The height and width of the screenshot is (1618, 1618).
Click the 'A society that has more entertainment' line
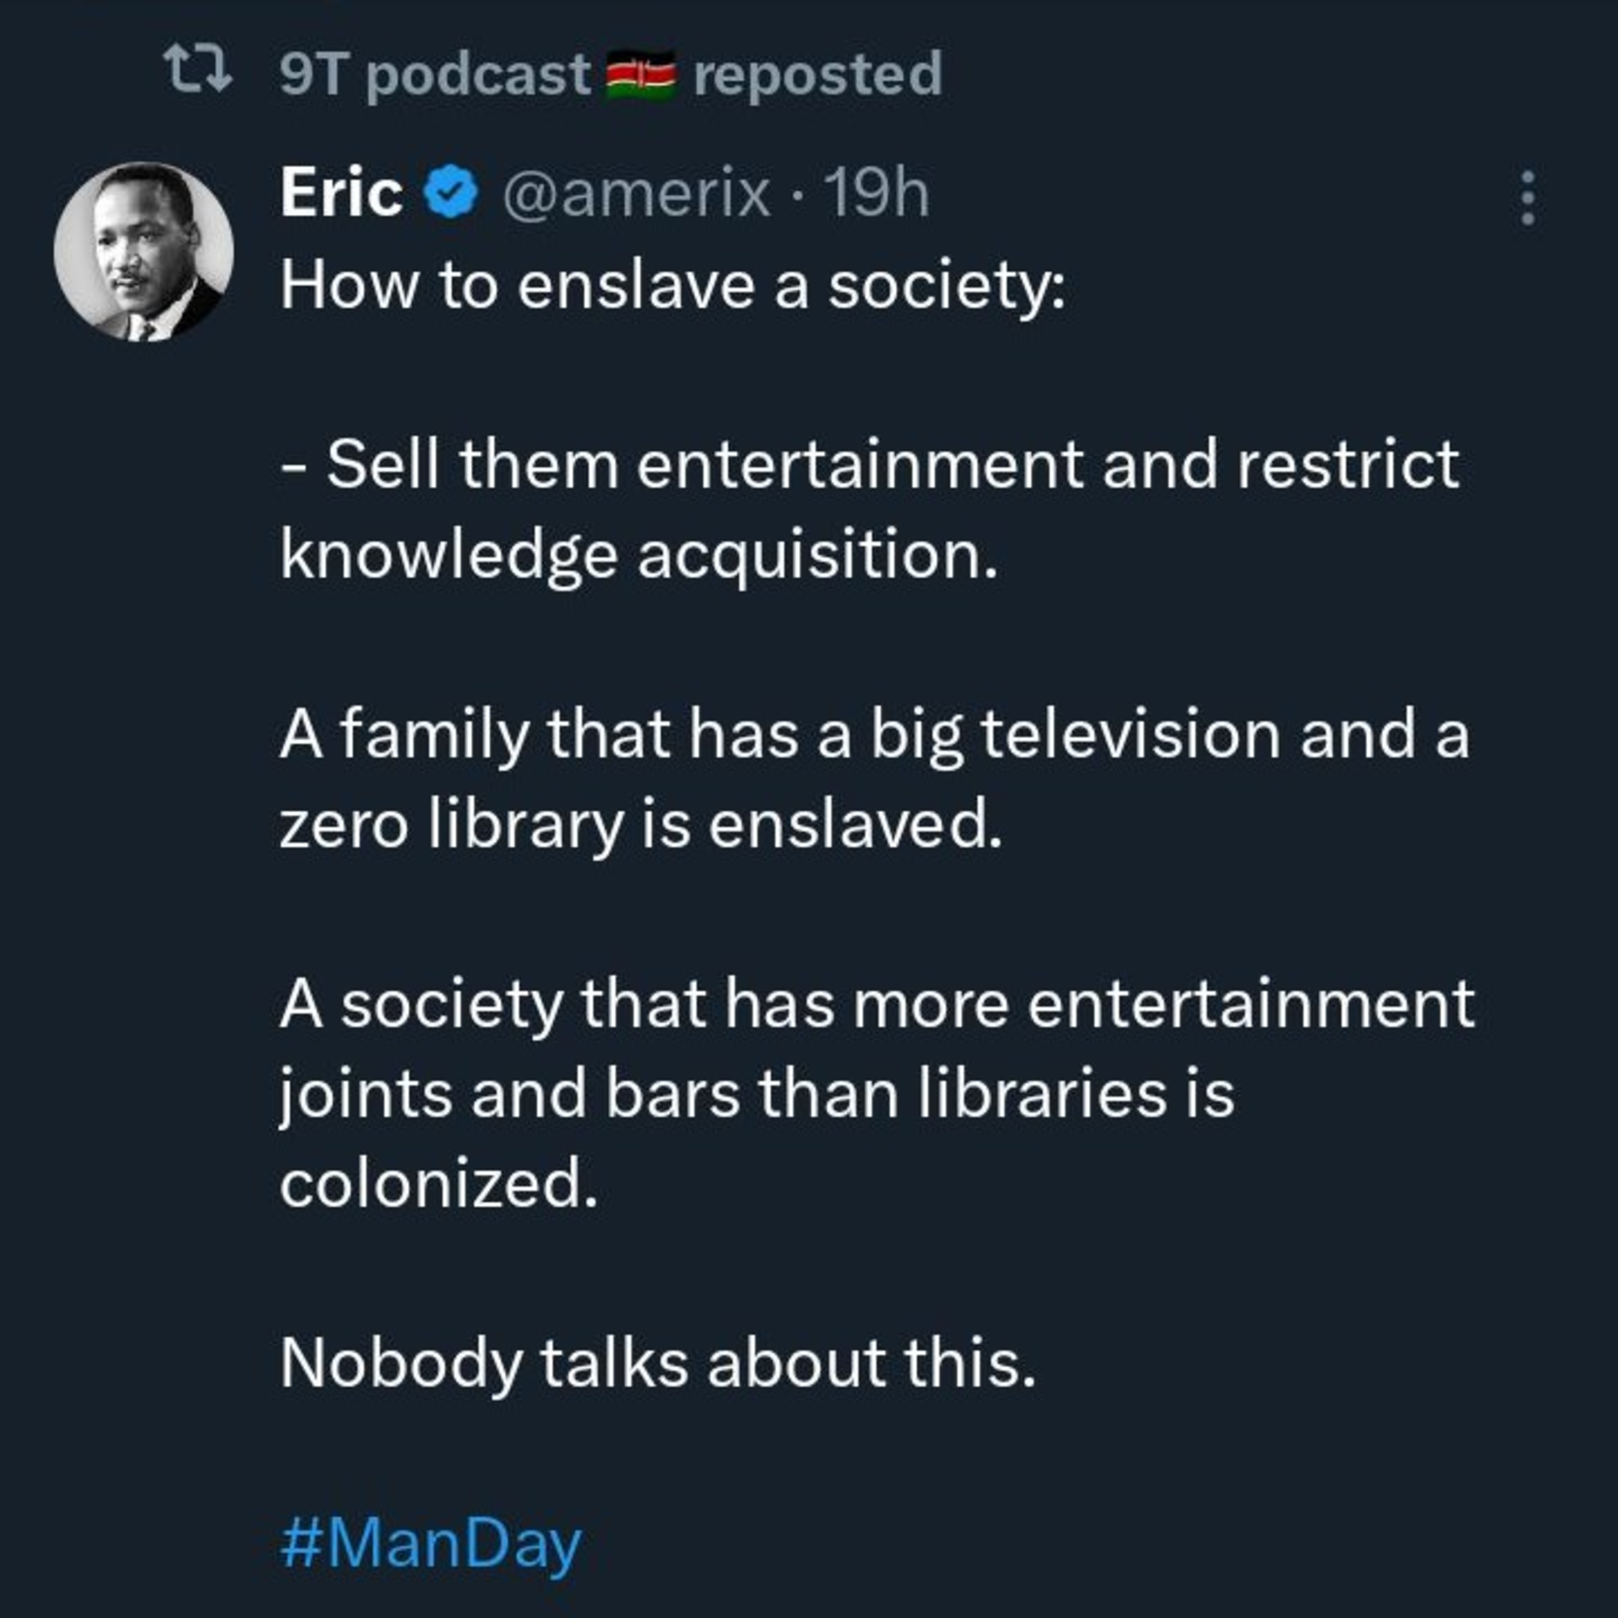point(877,1004)
